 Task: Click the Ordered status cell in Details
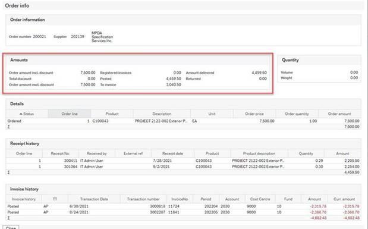click(14, 121)
